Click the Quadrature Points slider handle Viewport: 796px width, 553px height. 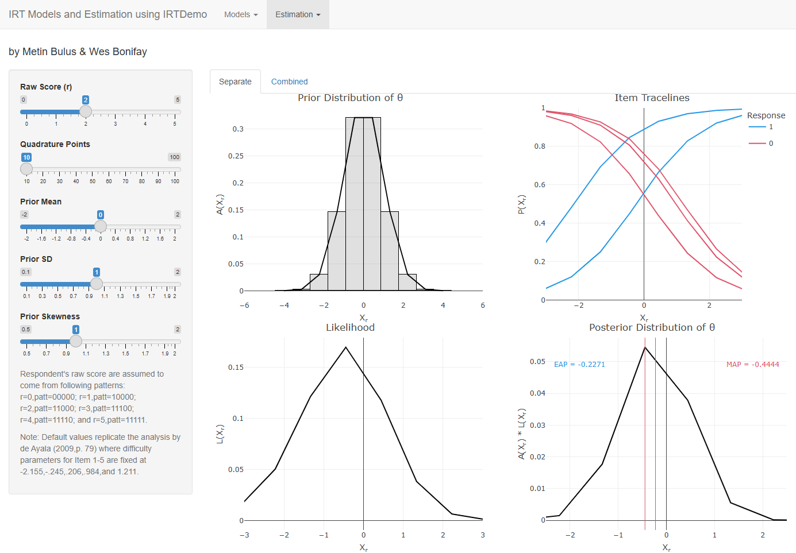pos(26,169)
